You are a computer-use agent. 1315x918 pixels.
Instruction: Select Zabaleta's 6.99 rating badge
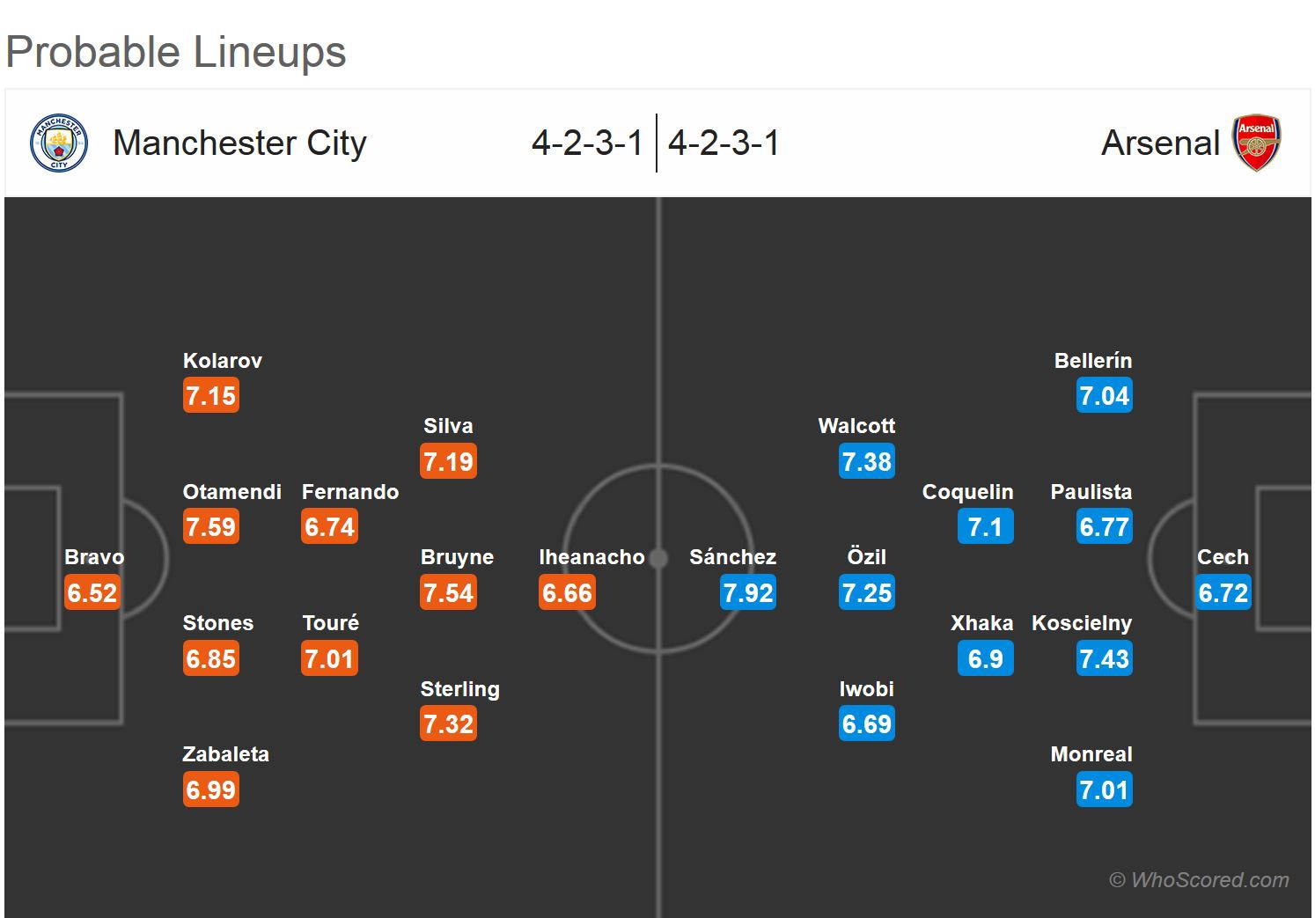tap(211, 789)
